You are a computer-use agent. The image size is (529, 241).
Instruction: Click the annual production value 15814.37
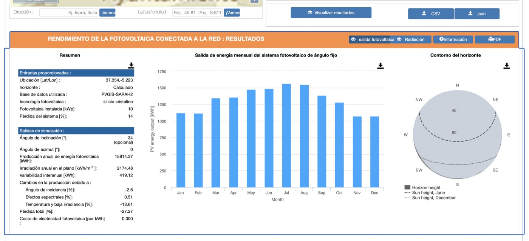click(124, 157)
